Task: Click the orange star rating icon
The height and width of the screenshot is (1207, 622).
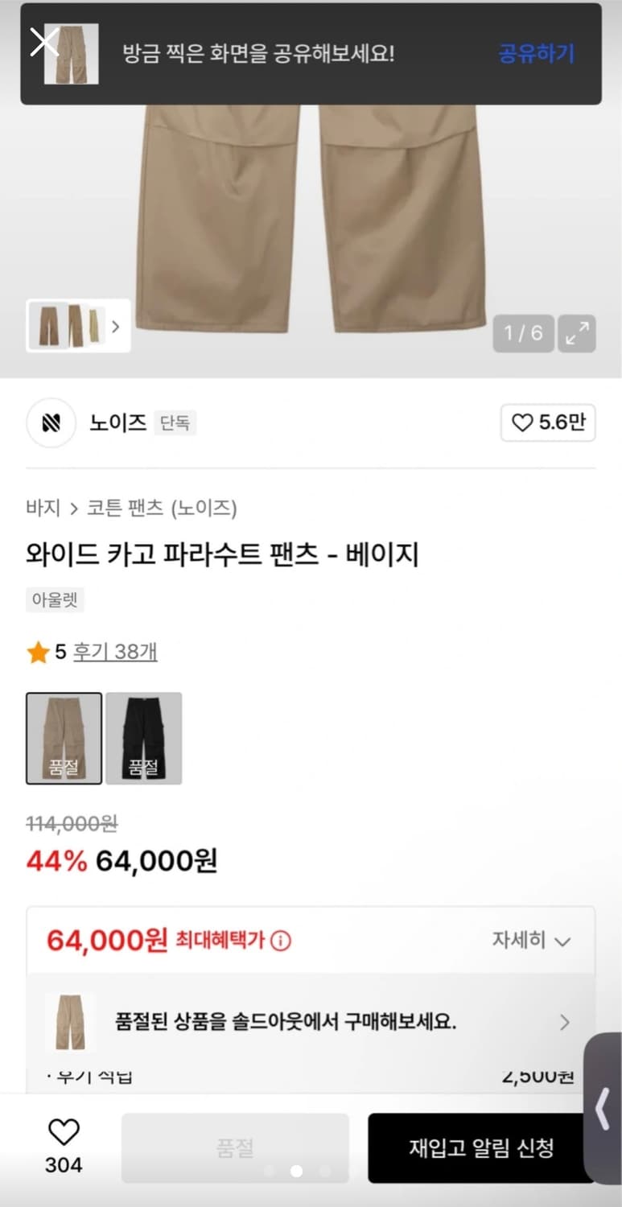Action: tap(38, 653)
